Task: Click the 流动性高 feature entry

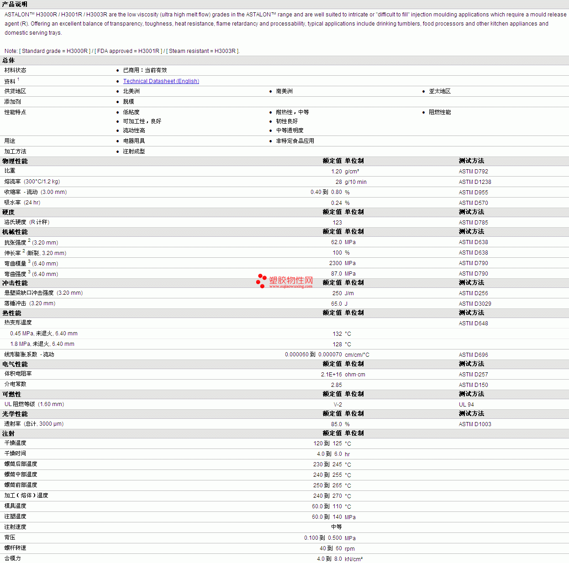Action: [134, 130]
